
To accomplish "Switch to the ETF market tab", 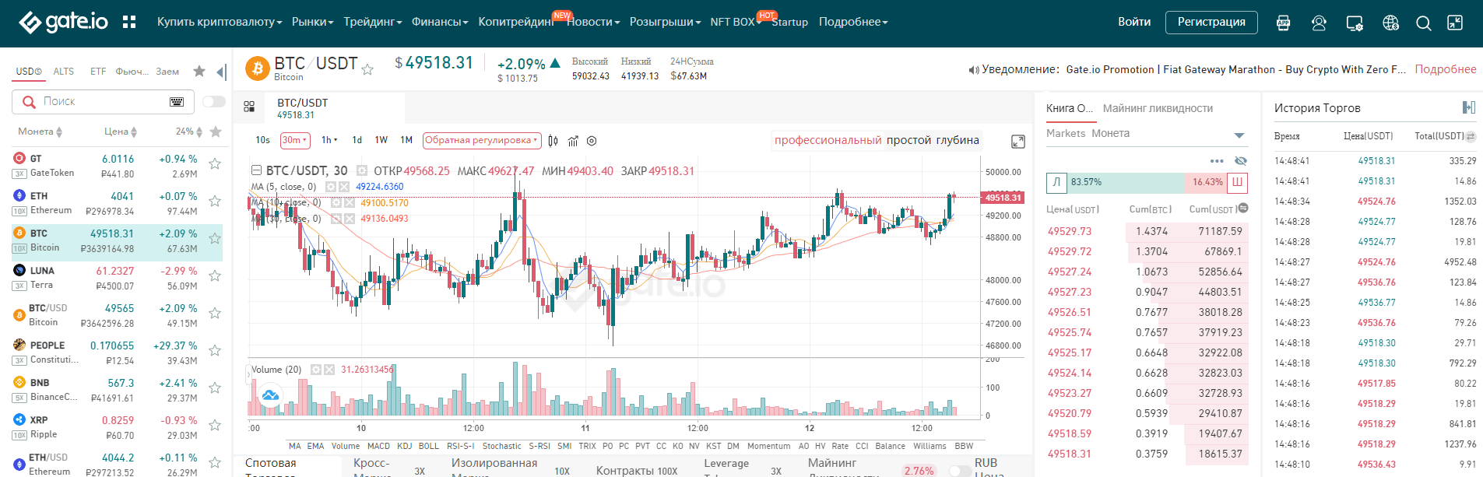I will (98, 72).
